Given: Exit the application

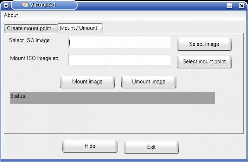Looking at the screenshot, I should pos(151,147).
